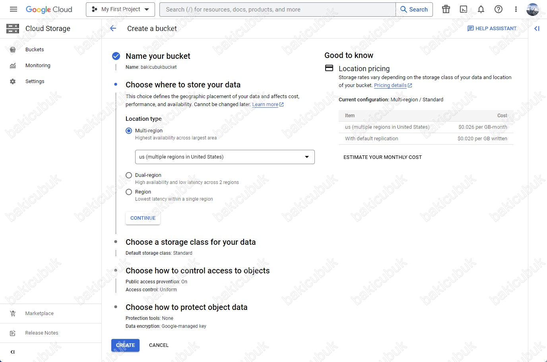Activate Cloud Shell terminal icon
547x362 pixels.
coord(464,9)
